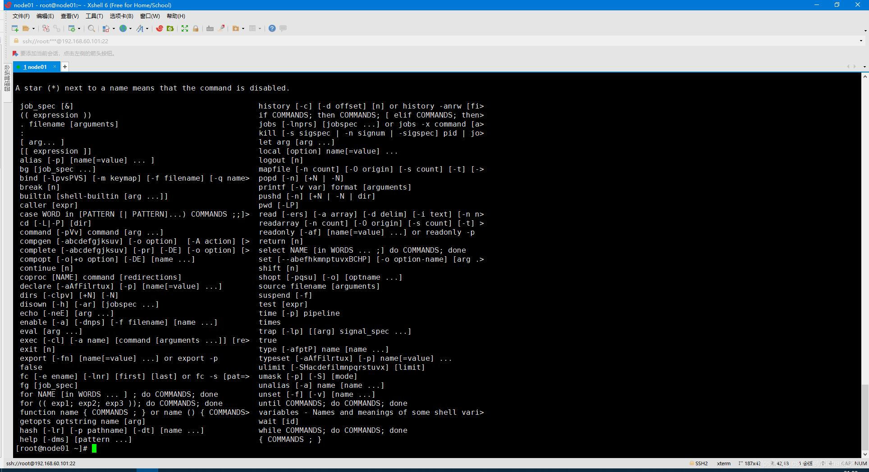Click the Find magnifier icon
869x472 pixels.
pos(91,28)
